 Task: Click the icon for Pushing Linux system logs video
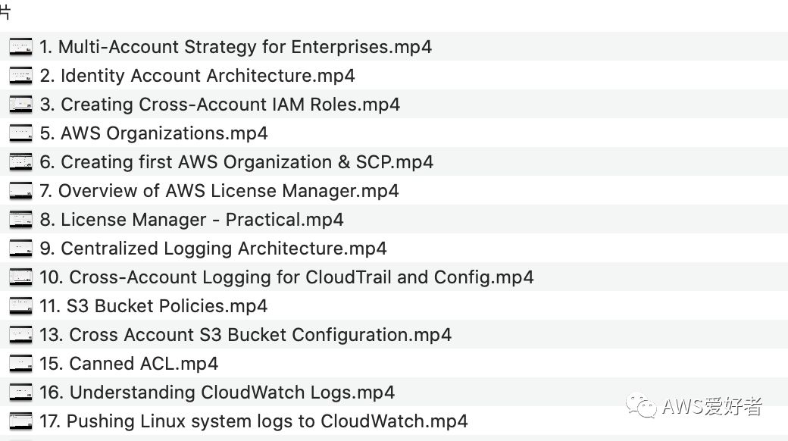coord(20,421)
